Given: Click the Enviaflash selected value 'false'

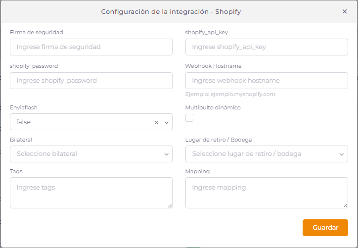Looking at the screenshot, I should click(24, 122).
